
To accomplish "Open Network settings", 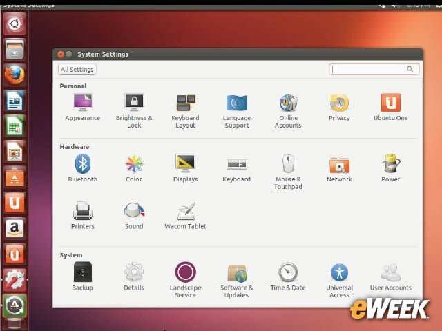I will (339, 168).
